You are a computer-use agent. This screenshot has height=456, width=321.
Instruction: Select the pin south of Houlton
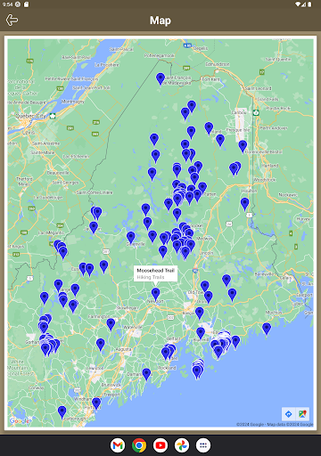pos(245,204)
